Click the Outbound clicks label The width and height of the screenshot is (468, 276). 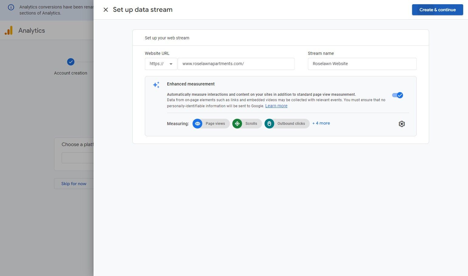tap(291, 124)
